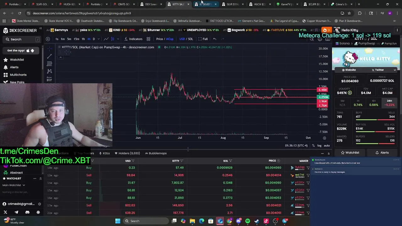Select the XABCD pattern tool
This screenshot has height=226, width=402.
click(x=49, y=71)
